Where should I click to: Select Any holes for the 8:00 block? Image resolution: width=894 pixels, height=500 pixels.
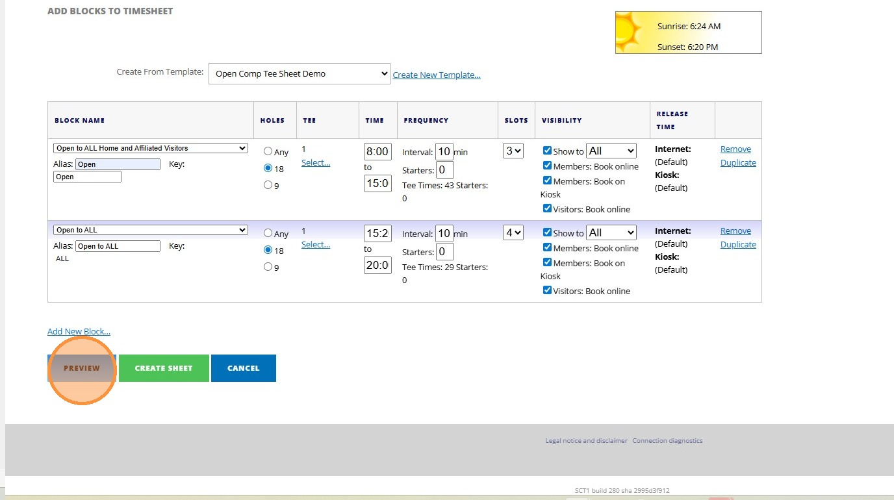(x=268, y=151)
